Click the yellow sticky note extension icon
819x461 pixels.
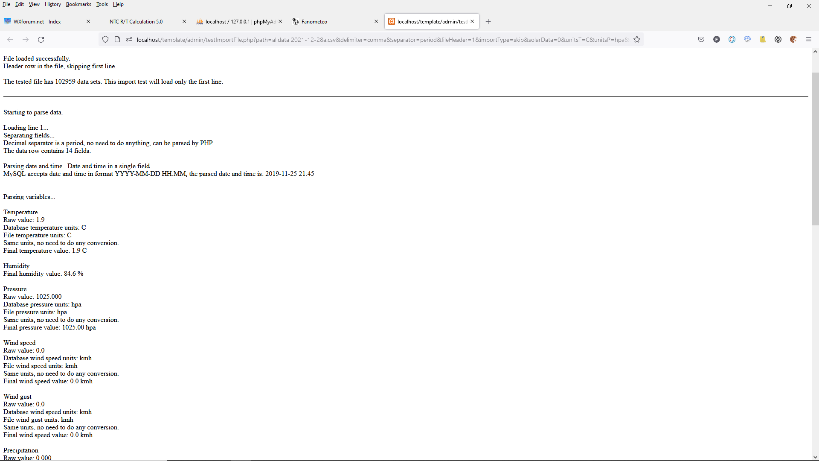coord(763,39)
